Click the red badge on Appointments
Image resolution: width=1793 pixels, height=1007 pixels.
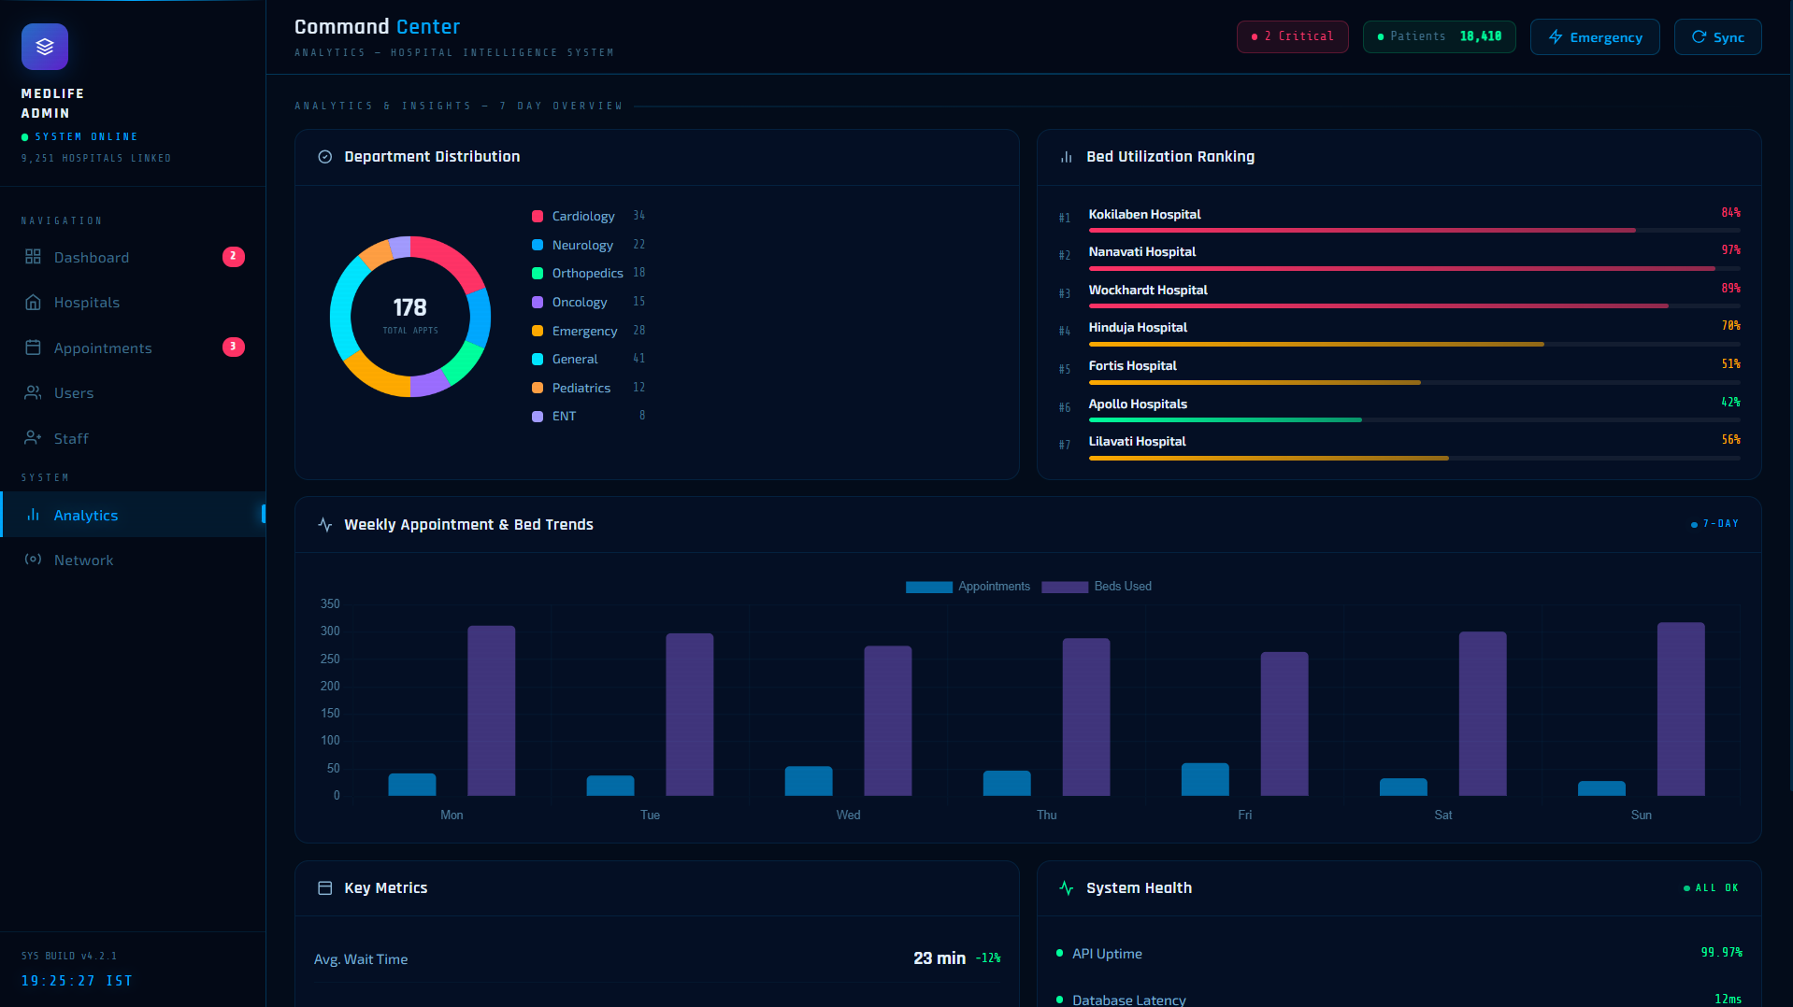tap(234, 347)
